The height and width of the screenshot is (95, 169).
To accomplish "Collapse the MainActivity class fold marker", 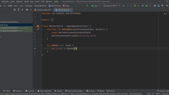I will (x=41, y=26).
